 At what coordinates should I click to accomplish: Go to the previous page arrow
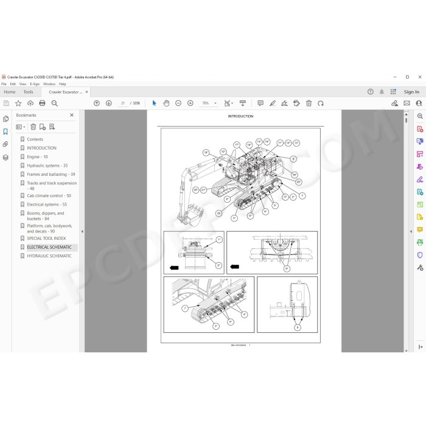click(x=97, y=103)
